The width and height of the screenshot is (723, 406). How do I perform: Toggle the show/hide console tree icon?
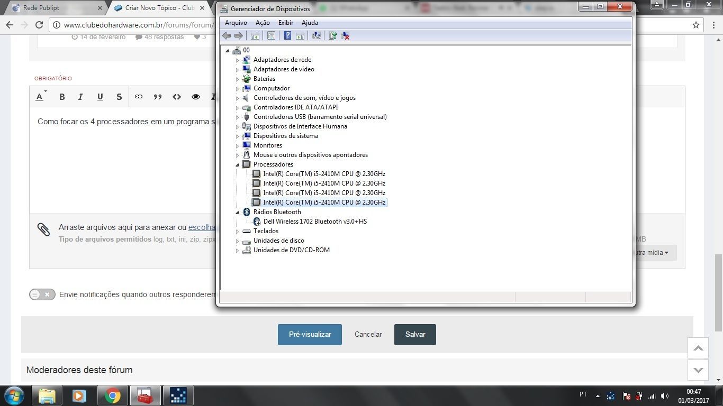tap(255, 35)
